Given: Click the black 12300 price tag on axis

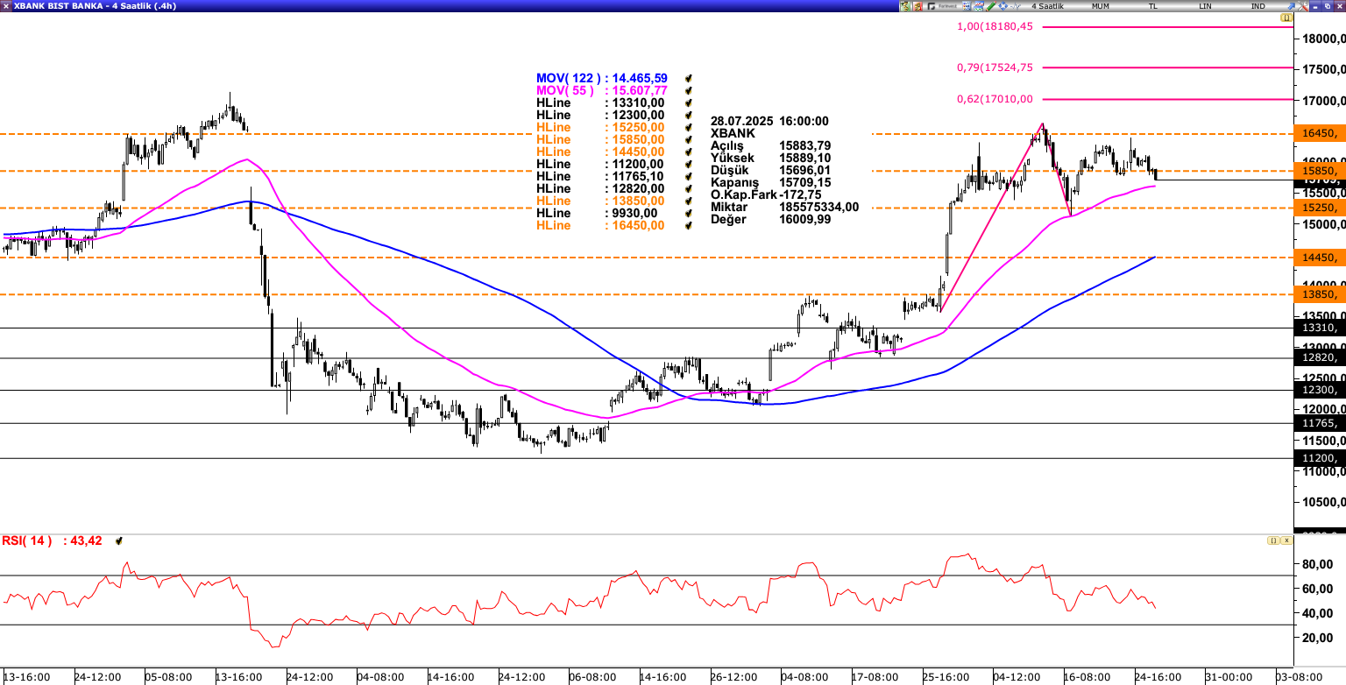Looking at the screenshot, I should tap(1320, 390).
